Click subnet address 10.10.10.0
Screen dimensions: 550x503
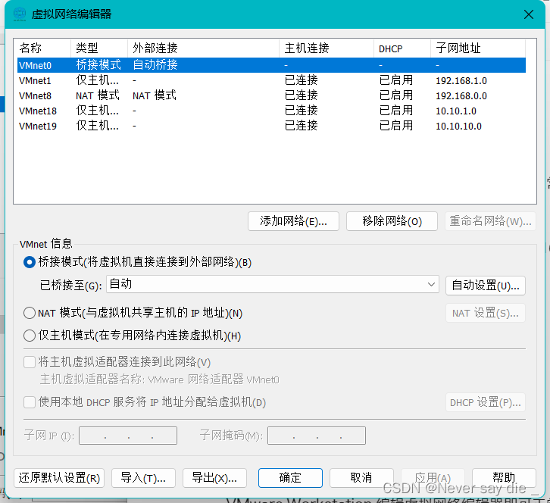pyautogui.click(x=458, y=126)
